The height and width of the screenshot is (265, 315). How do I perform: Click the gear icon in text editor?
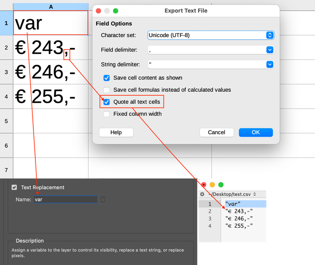click(202, 194)
